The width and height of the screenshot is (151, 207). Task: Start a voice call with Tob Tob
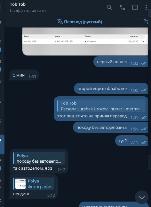pyautogui.click(x=122, y=7)
